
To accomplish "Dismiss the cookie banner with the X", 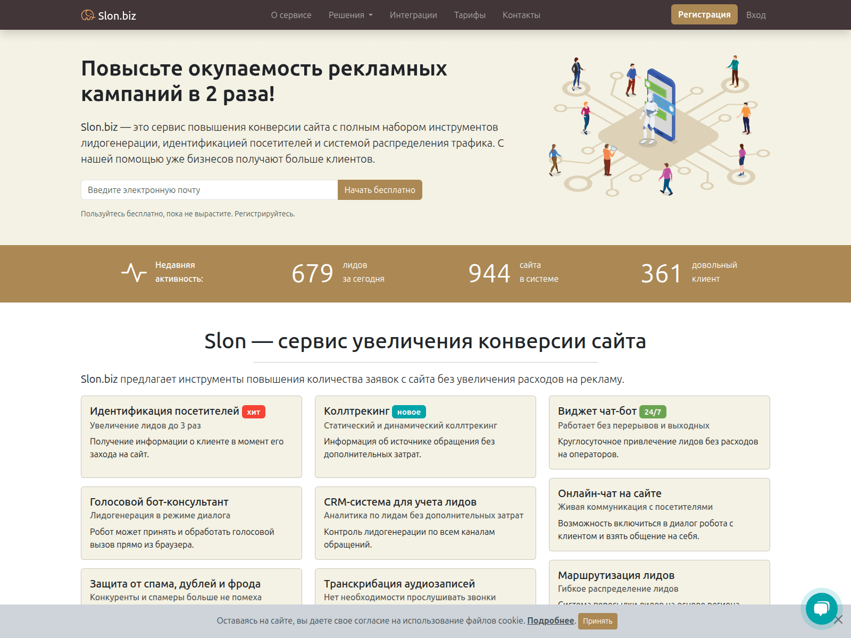I will click(838, 621).
